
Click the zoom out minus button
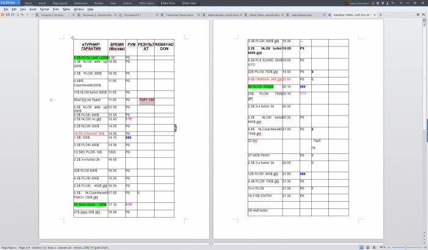tap(389, 248)
